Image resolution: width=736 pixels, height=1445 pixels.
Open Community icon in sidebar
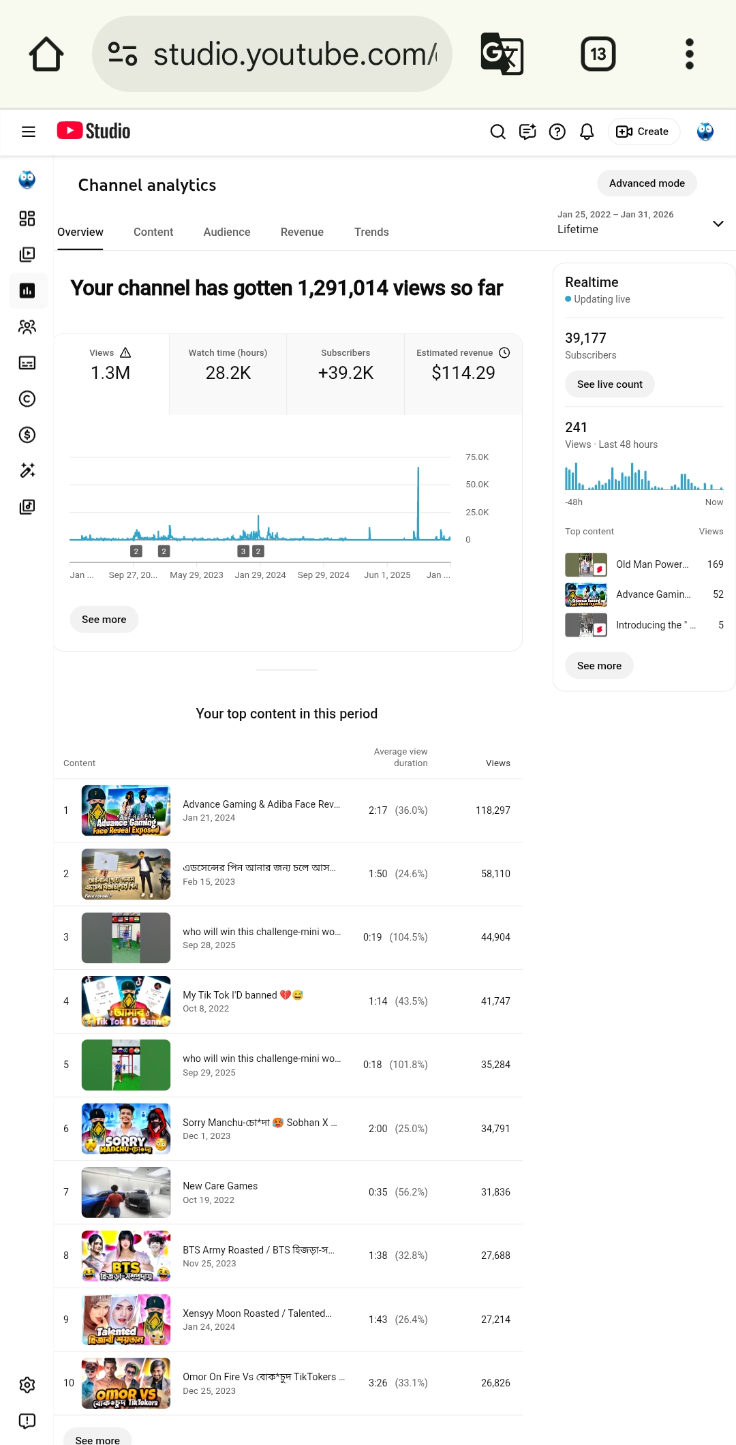[x=27, y=326]
